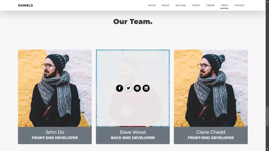The height and width of the screenshot is (151, 269).
Task: Click the Our Team heading
Action: coord(133,21)
